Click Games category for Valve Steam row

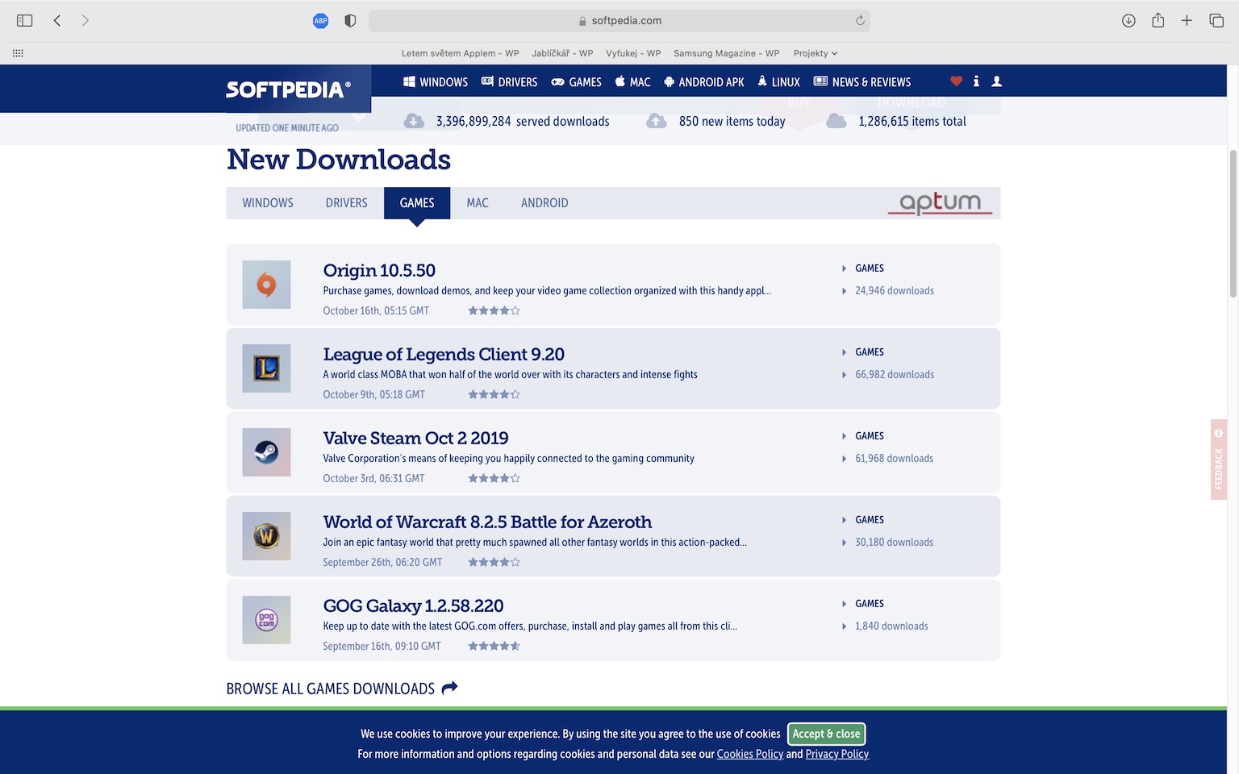(870, 436)
